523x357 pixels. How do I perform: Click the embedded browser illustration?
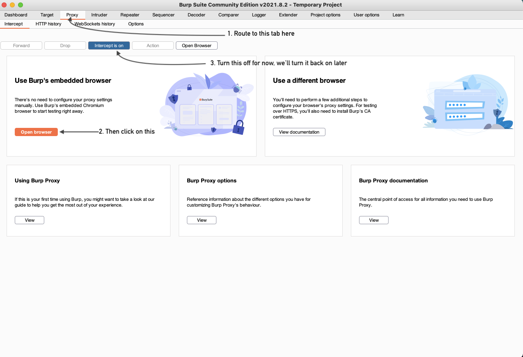(207, 105)
